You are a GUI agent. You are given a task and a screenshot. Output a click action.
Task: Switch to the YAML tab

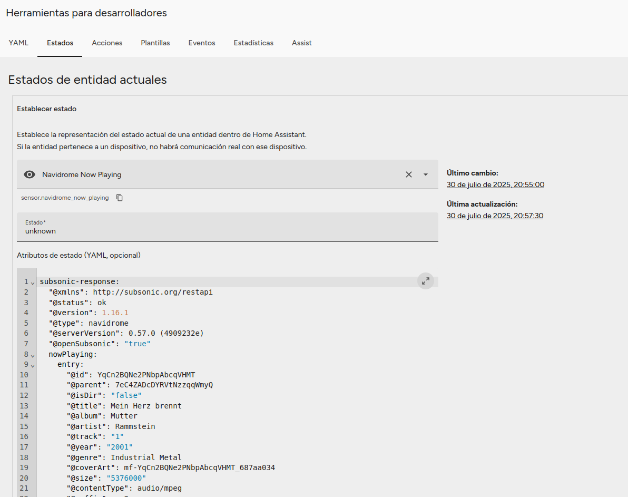(x=18, y=43)
